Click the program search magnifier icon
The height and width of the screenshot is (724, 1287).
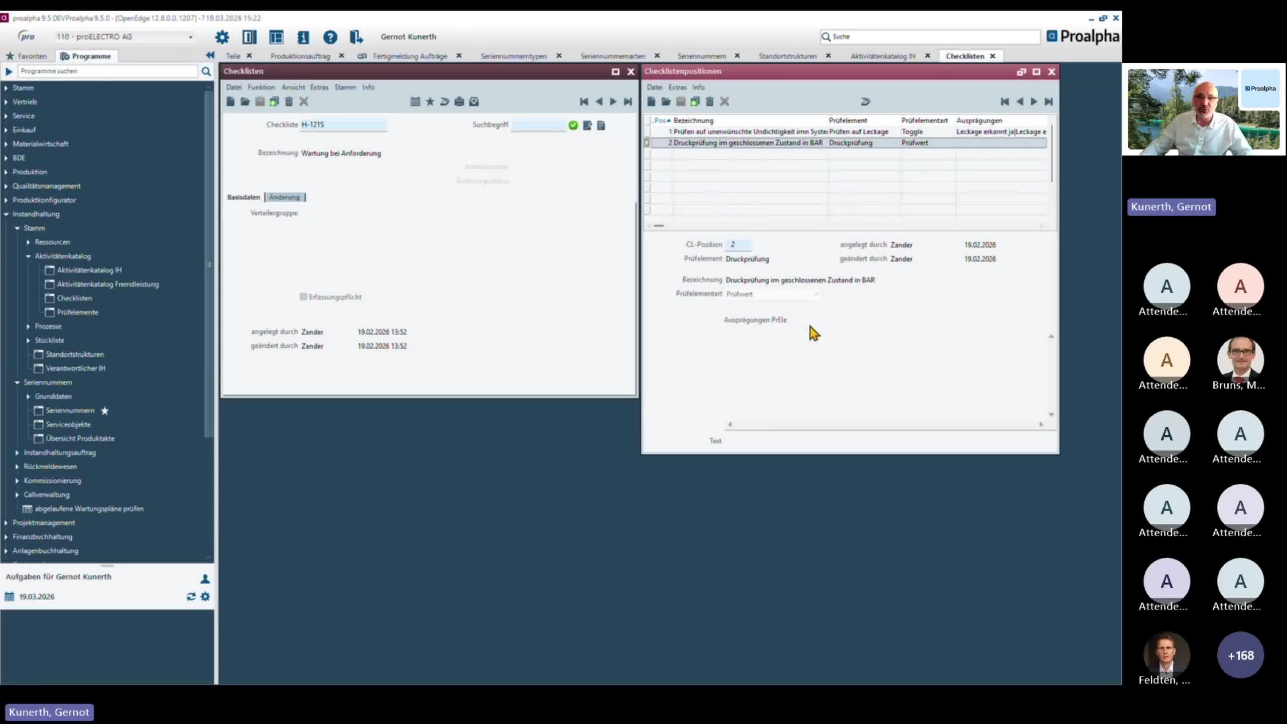[206, 71]
